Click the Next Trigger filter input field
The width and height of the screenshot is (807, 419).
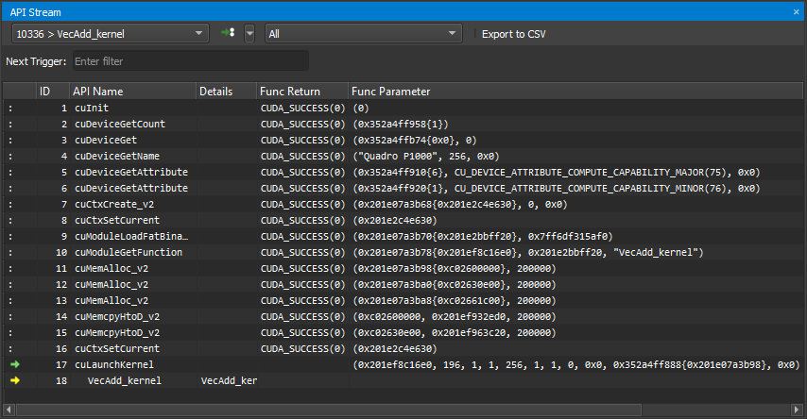coord(189,61)
